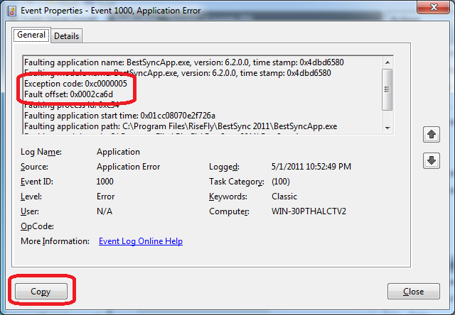Click the Task Category value (100)
This screenshot has width=455, height=315.
click(281, 182)
